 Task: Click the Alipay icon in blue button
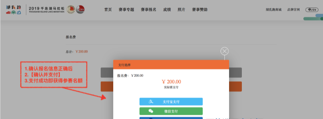(x=151, y=101)
